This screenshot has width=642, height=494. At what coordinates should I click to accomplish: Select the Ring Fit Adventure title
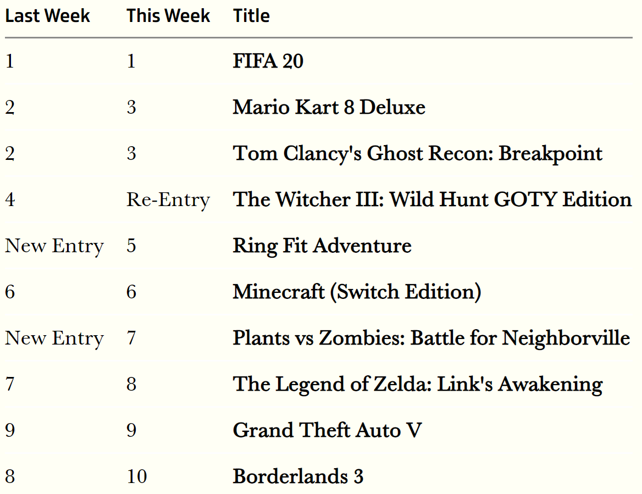pos(322,246)
